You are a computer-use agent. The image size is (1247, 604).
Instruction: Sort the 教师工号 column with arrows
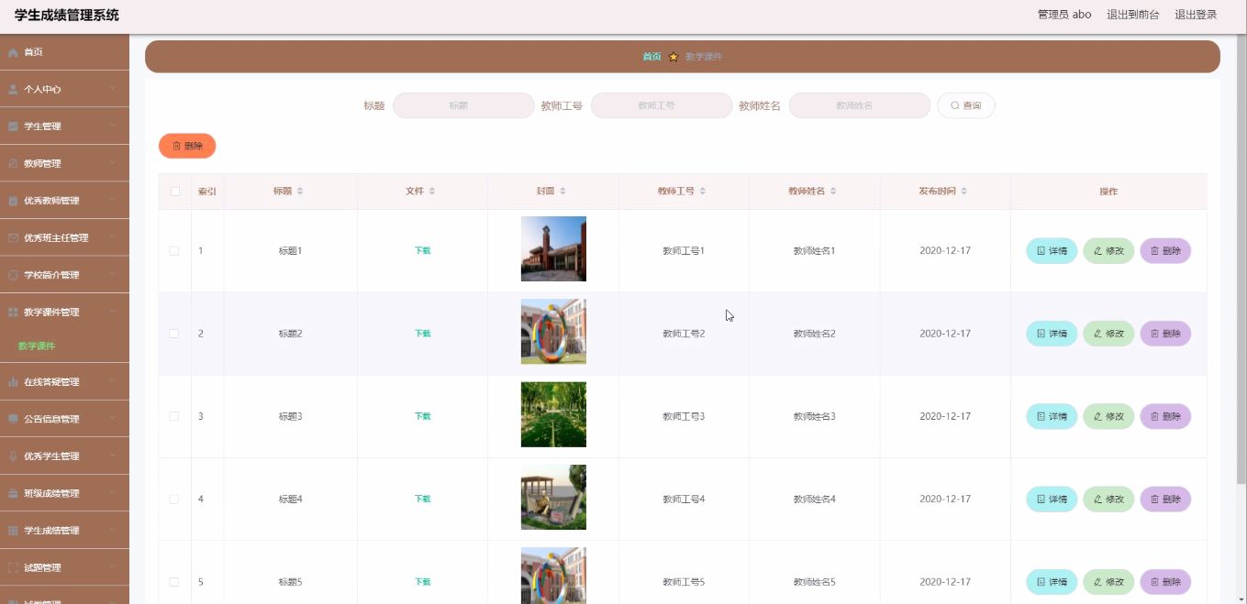click(x=703, y=192)
